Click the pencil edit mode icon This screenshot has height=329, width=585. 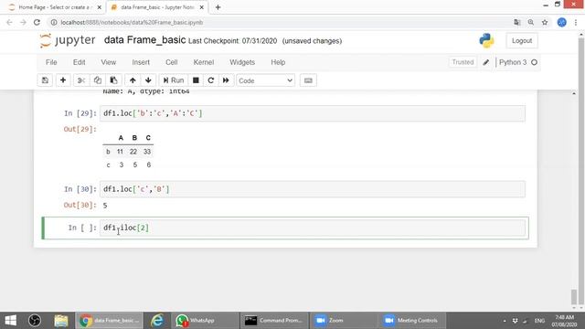pyautogui.click(x=485, y=62)
